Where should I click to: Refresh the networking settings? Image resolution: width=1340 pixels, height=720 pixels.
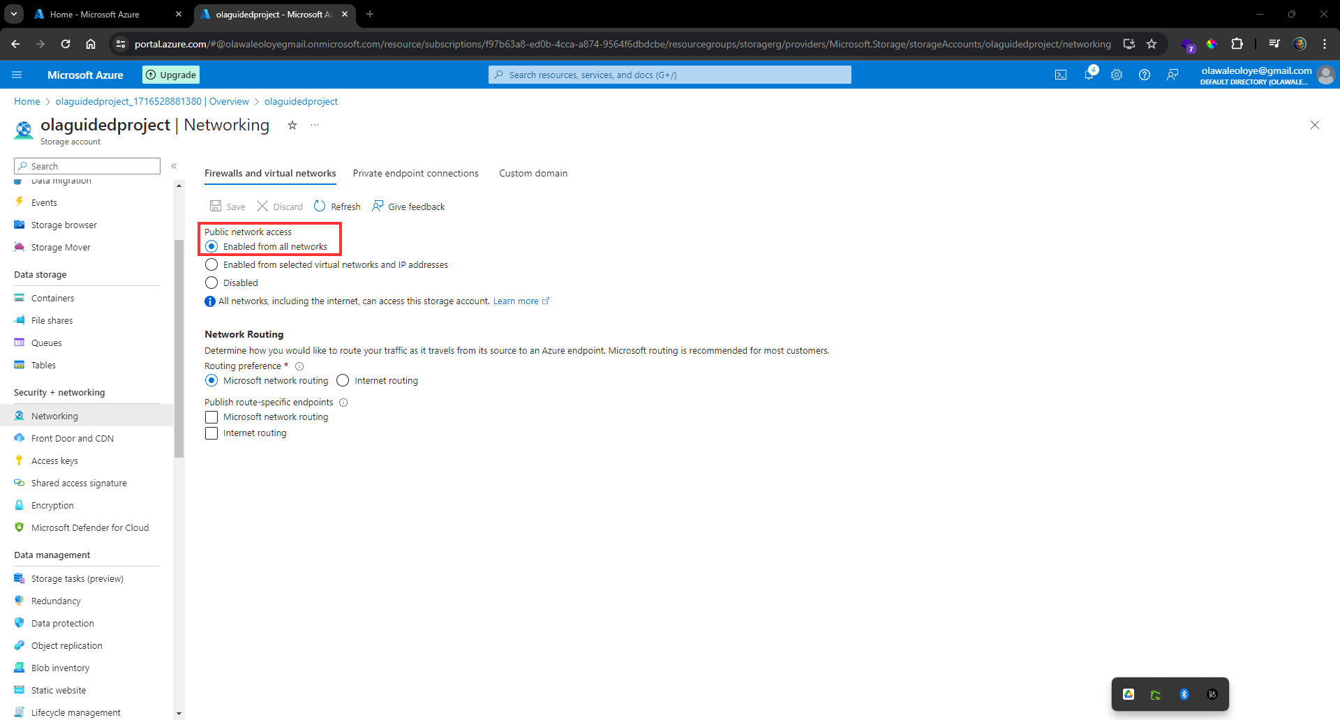pyautogui.click(x=336, y=207)
